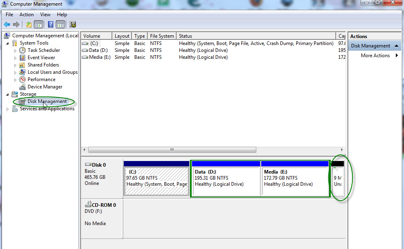404x249 pixels.
Task: Click the Back arrow toolbar icon
Action: (x=7, y=25)
